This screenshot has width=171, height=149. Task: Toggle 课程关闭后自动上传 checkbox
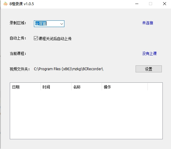36,38
